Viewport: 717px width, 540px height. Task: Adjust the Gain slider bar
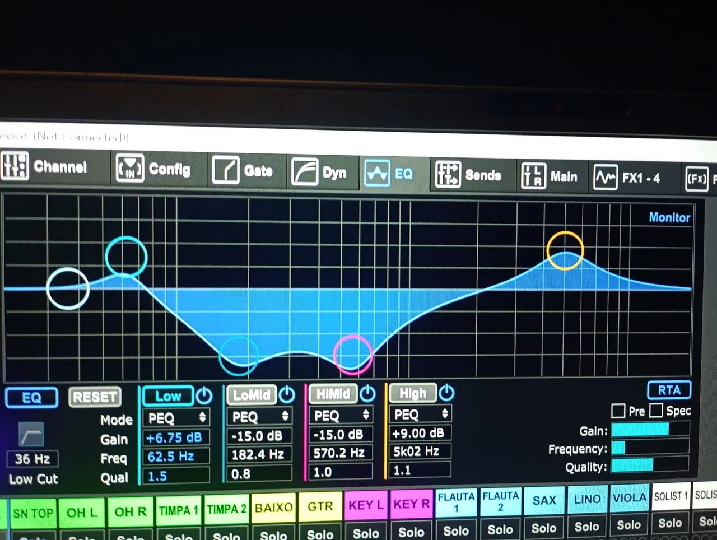tap(650, 430)
